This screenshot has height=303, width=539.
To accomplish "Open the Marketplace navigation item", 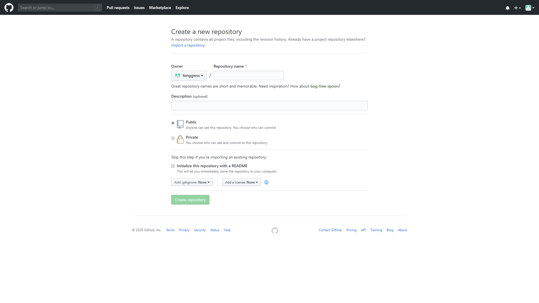I will 160,8.
